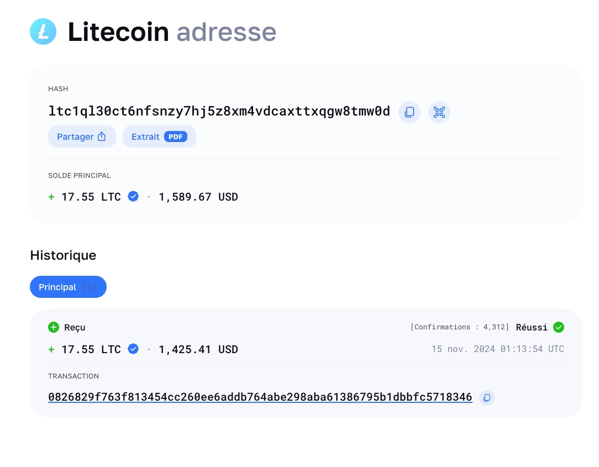Copy the transaction hash with copy icon
599x467 pixels.
click(487, 397)
